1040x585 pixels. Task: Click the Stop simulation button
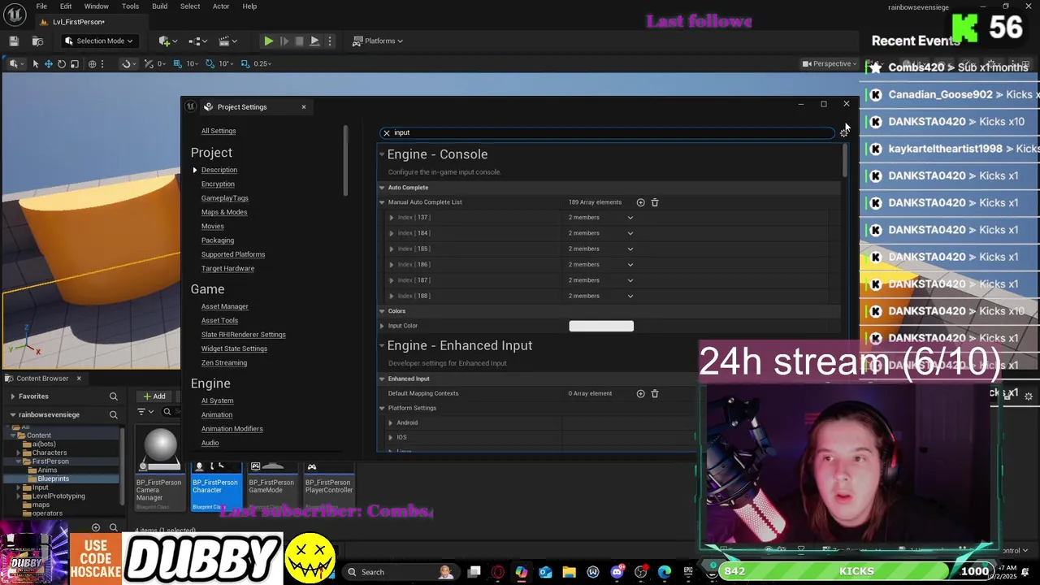click(x=299, y=41)
